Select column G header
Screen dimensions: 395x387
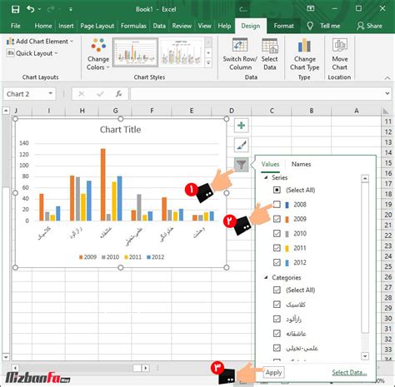pyautogui.click(x=115, y=111)
